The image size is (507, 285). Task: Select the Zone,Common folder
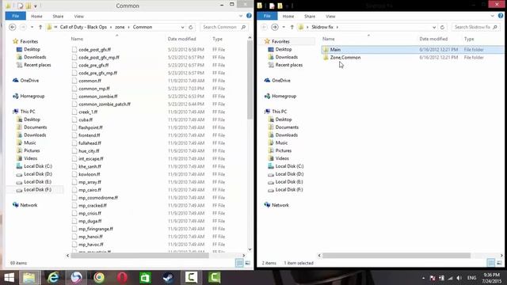point(345,58)
